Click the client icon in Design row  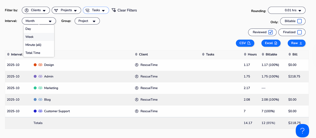[137, 65]
